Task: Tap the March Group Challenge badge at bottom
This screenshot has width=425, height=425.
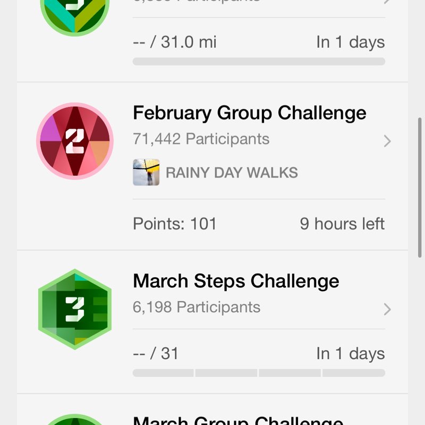Action: [75, 420]
